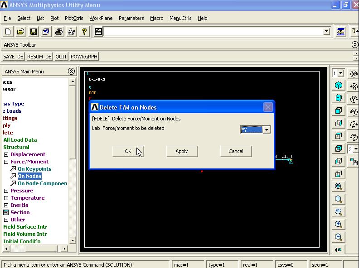Expand the Displacement tree node
Viewport: 359px width, 268px height.
pos(6,154)
